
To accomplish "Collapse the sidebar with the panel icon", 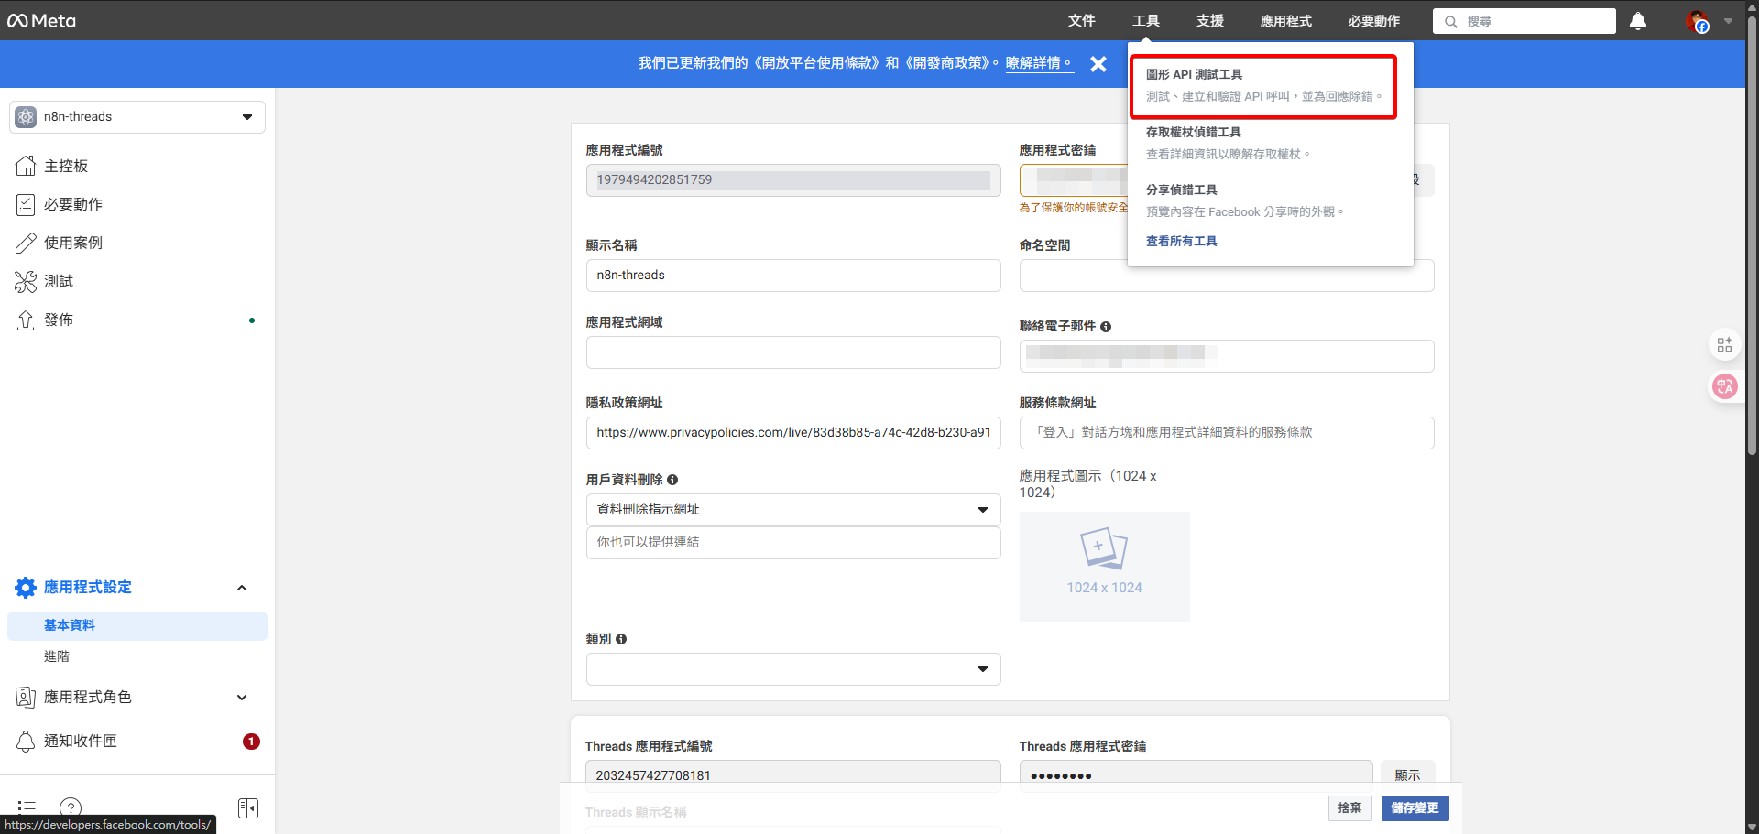I will coord(247,807).
